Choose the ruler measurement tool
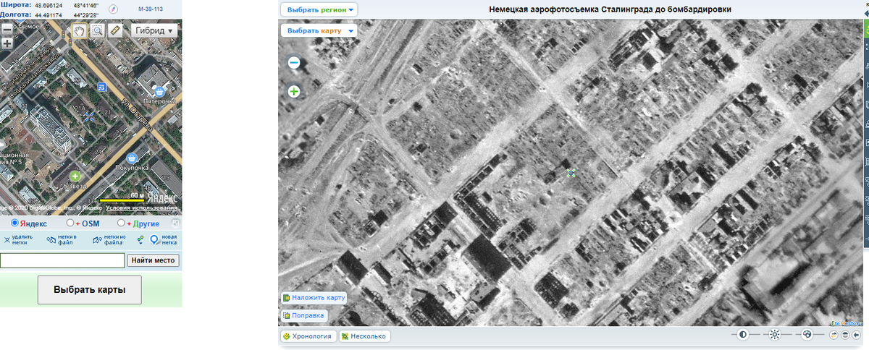869x350 pixels. [115, 31]
